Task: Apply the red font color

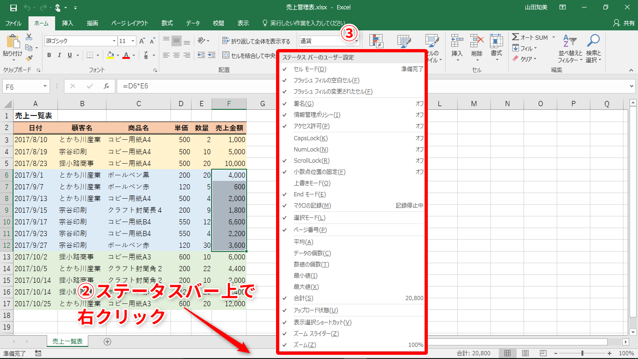Action: click(126, 55)
